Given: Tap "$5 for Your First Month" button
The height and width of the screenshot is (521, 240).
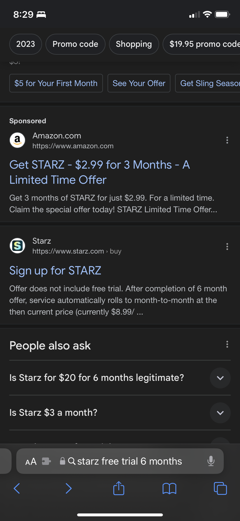Looking at the screenshot, I should click(56, 83).
